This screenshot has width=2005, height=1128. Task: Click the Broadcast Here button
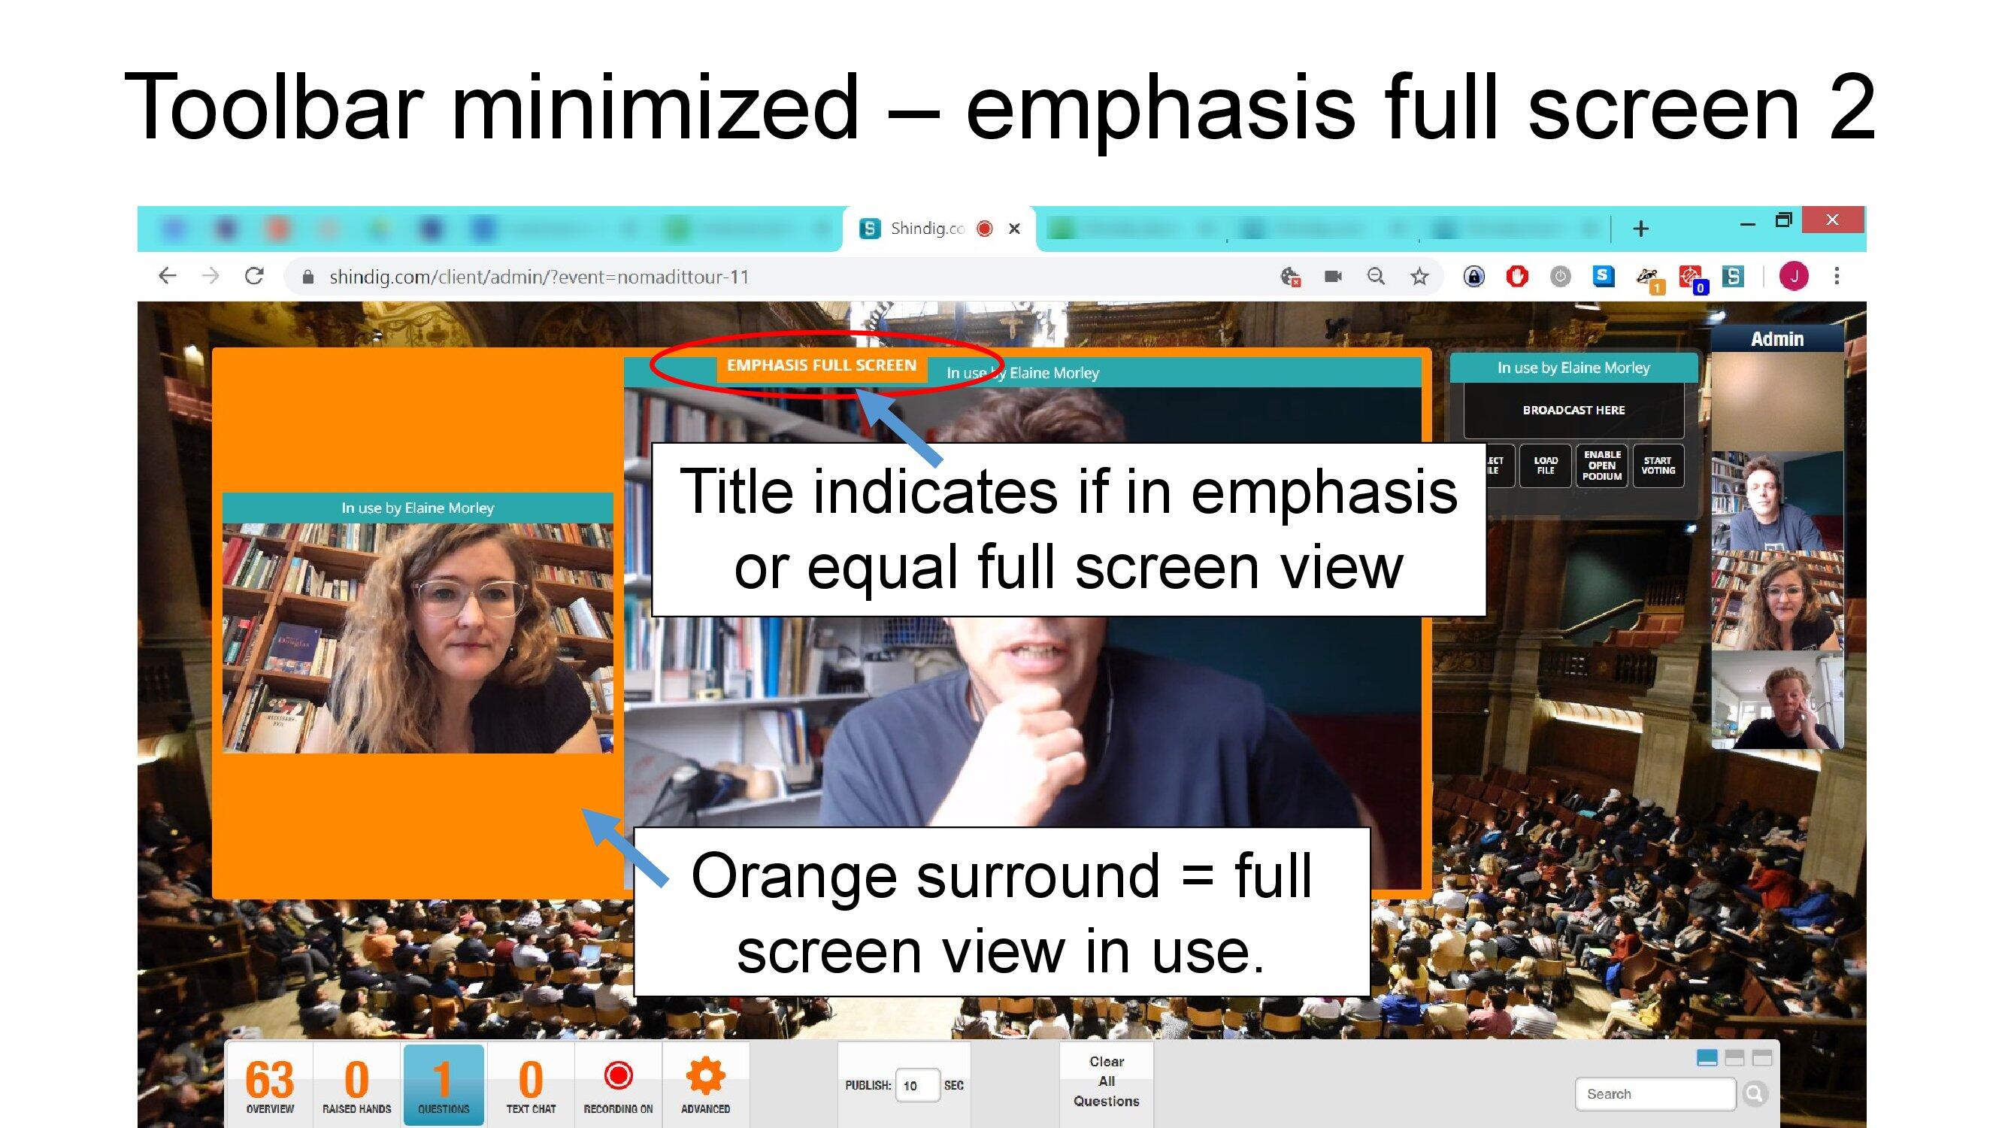1573,411
